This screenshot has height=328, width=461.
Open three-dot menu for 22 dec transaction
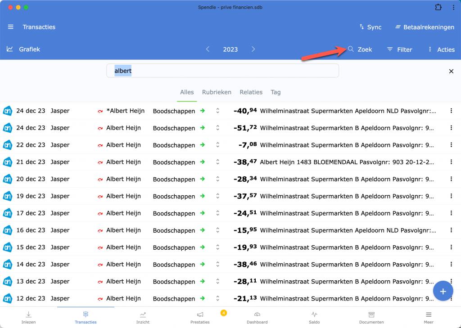point(451,145)
